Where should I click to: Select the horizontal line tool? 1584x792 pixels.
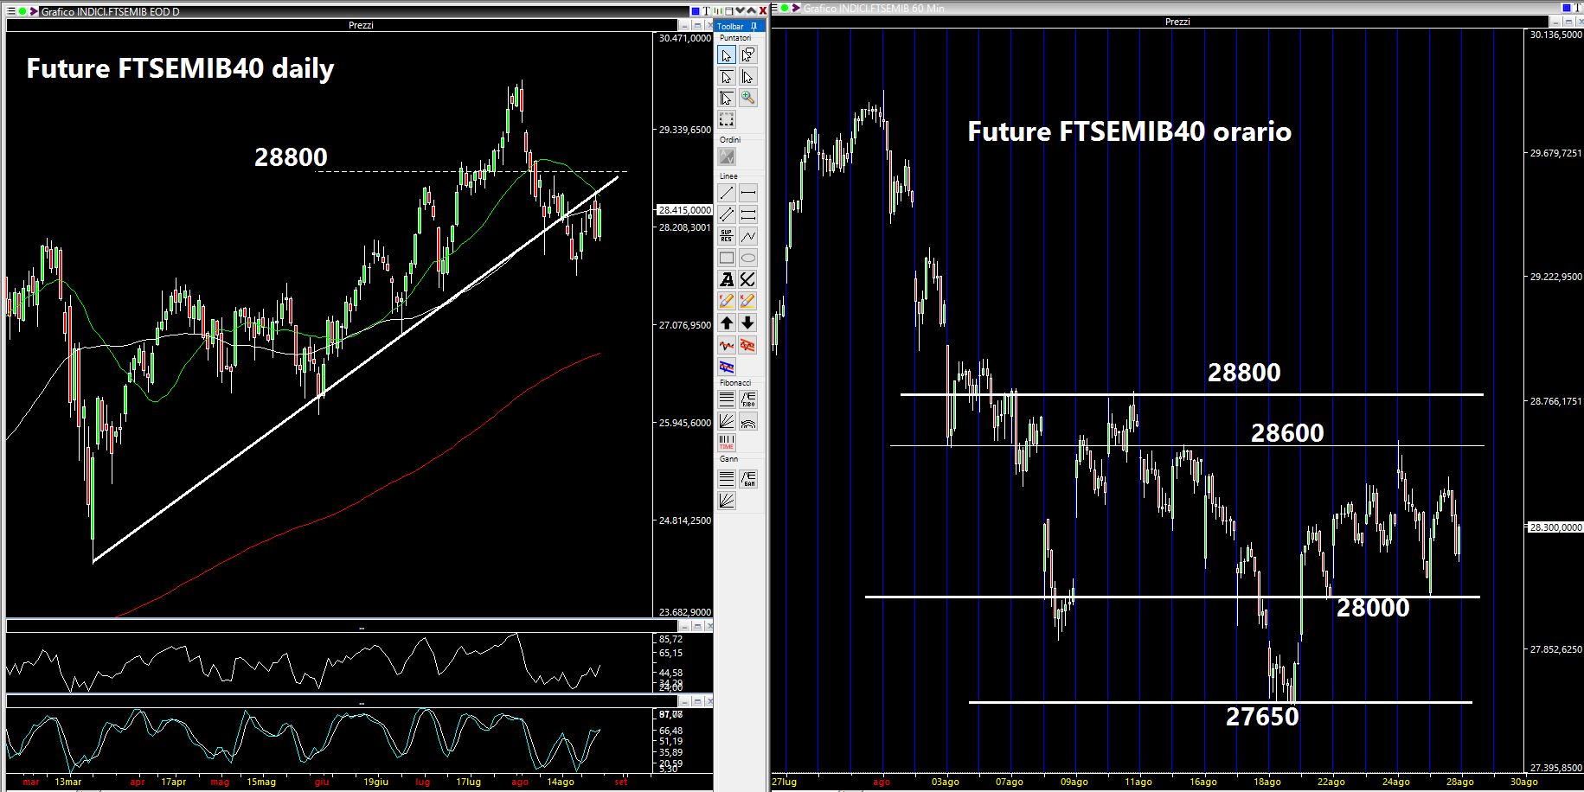747,193
